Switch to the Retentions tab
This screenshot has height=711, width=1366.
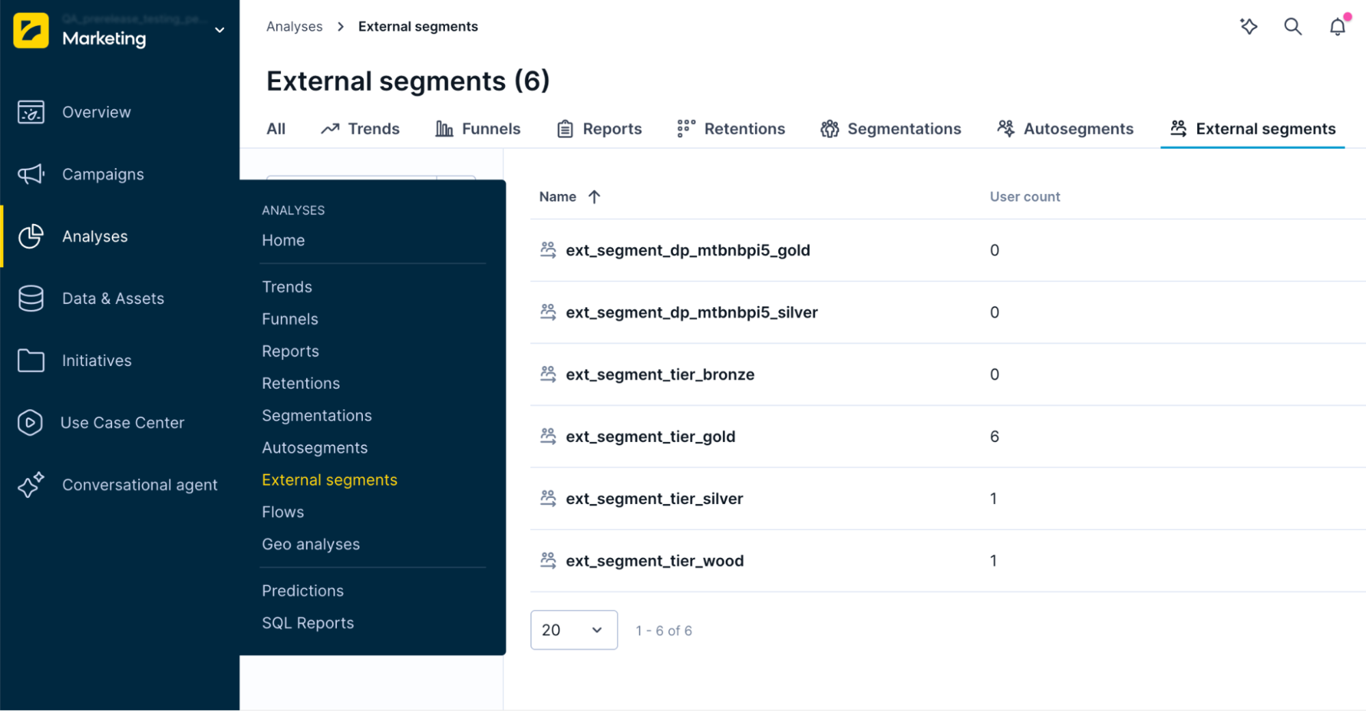(730, 129)
